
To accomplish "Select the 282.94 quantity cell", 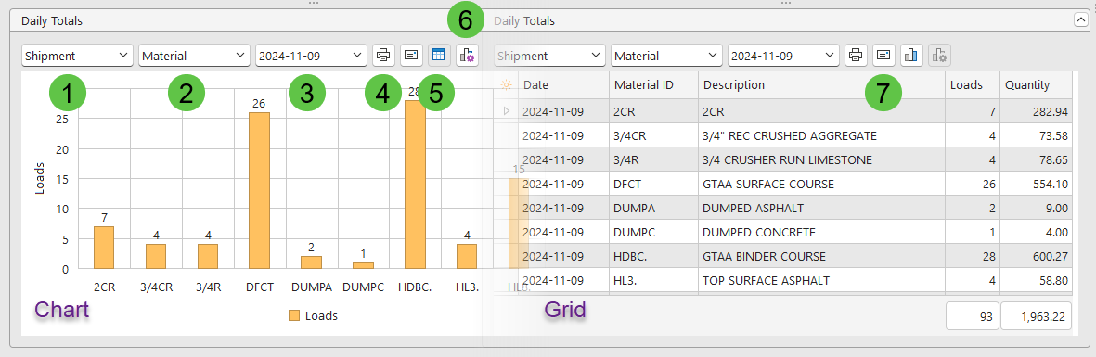I will pos(1036,111).
